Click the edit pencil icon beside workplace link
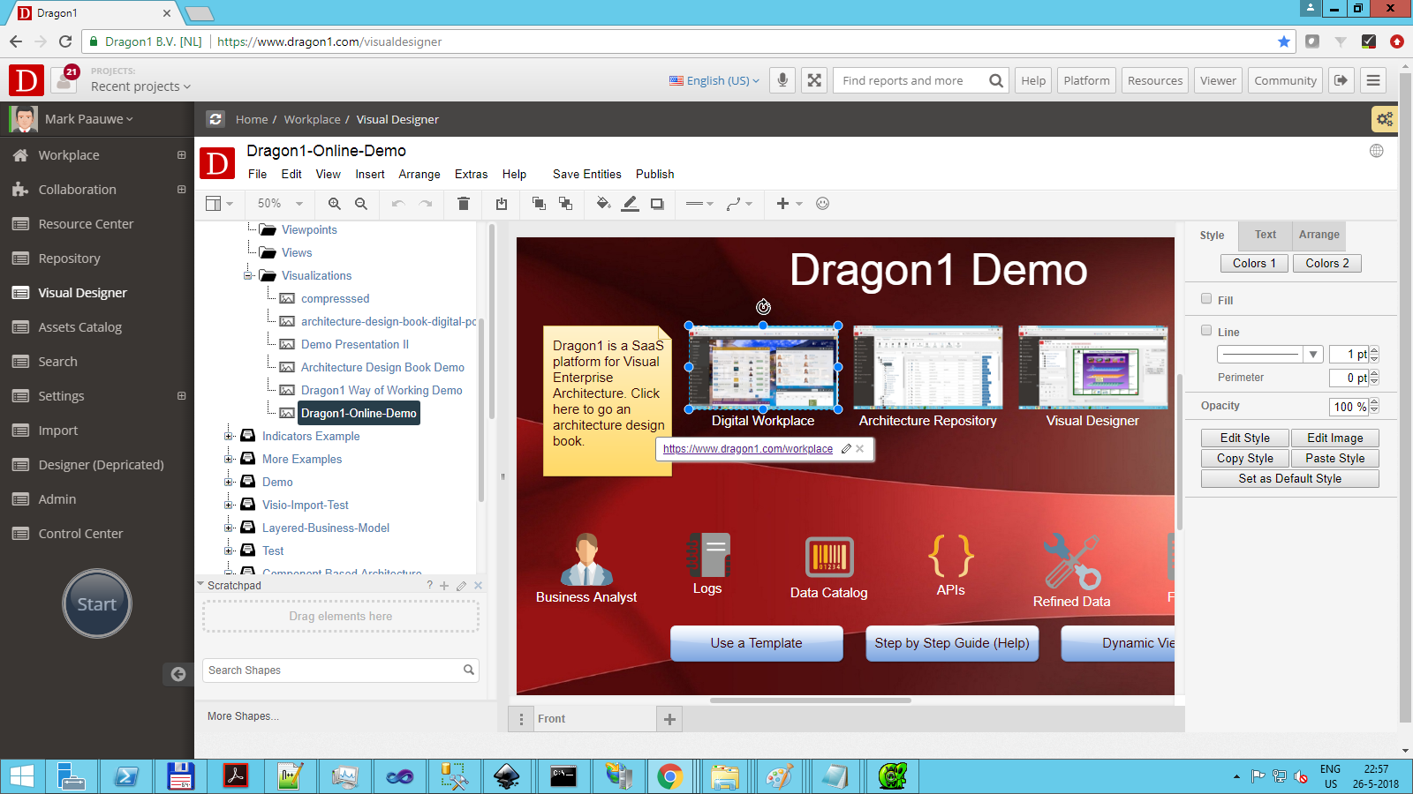 tap(846, 449)
